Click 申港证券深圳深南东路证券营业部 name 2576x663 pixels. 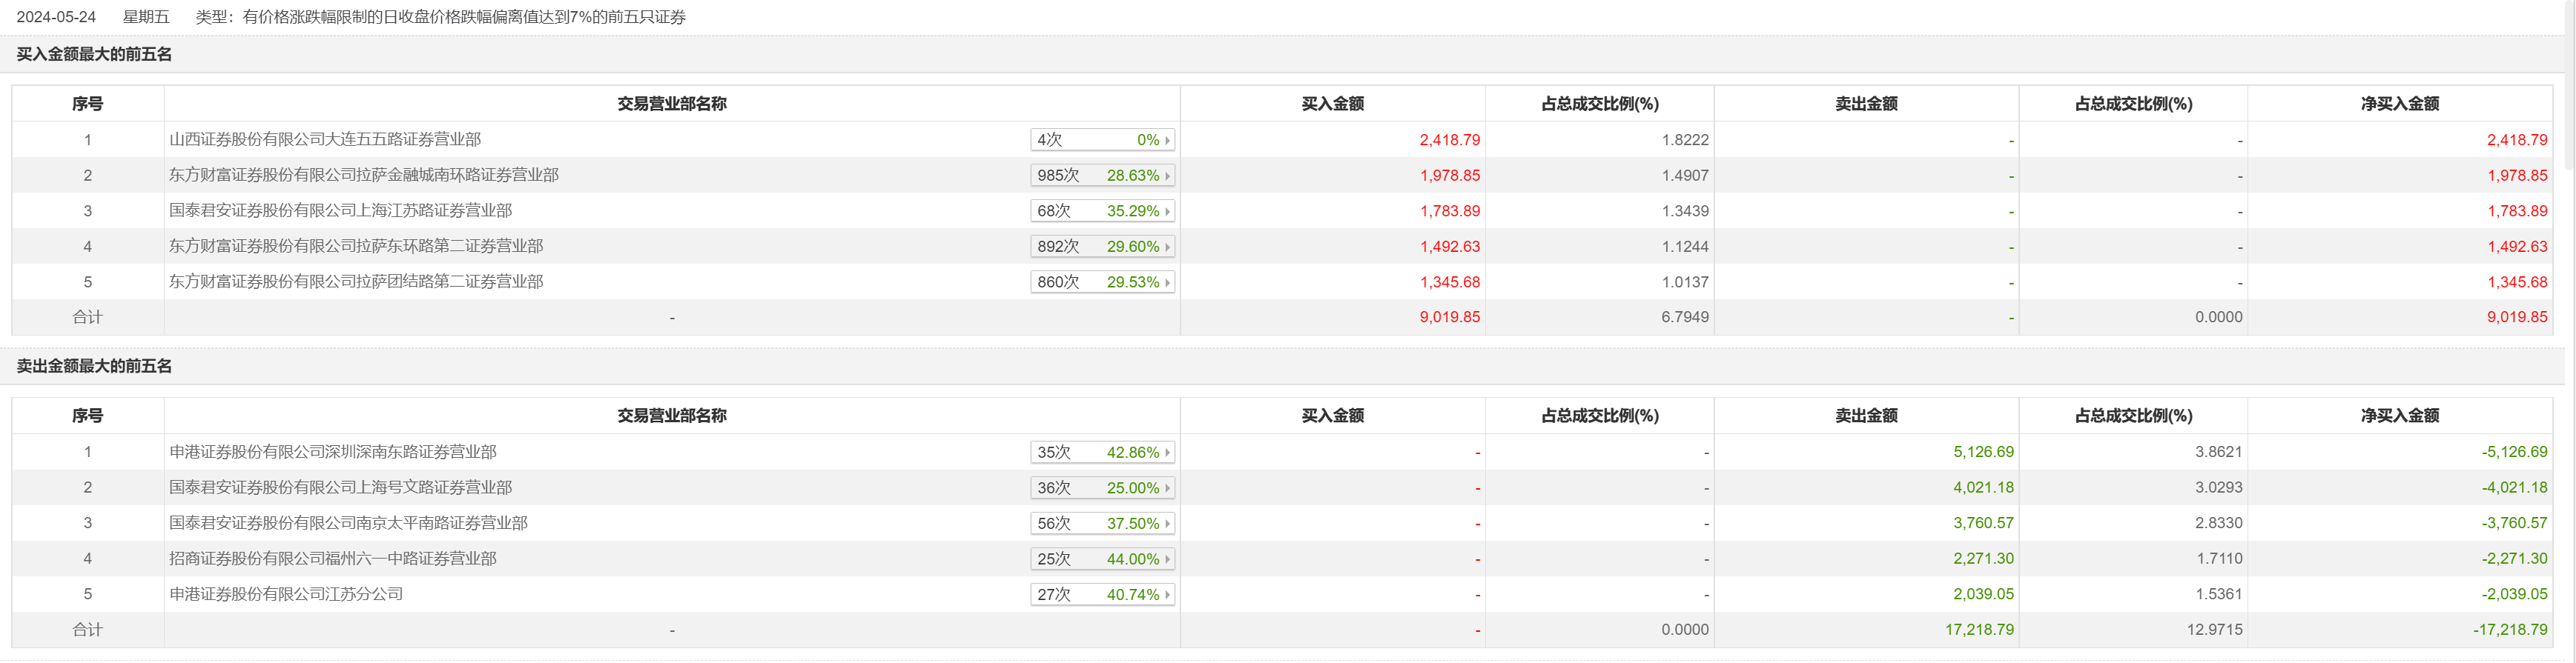point(333,453)
